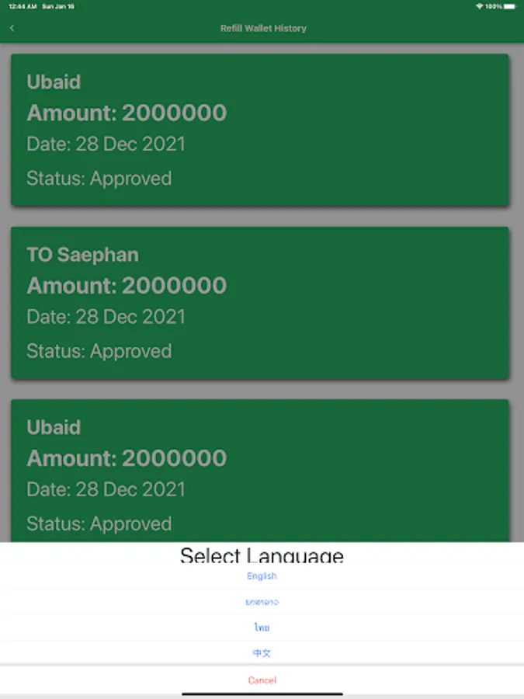Tap the Amount line in TO Saephan card

point(127,285)
